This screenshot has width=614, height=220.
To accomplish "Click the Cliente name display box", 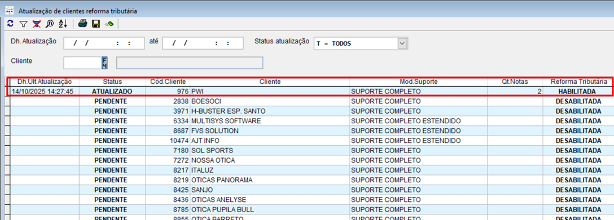I will pos(190,63).
